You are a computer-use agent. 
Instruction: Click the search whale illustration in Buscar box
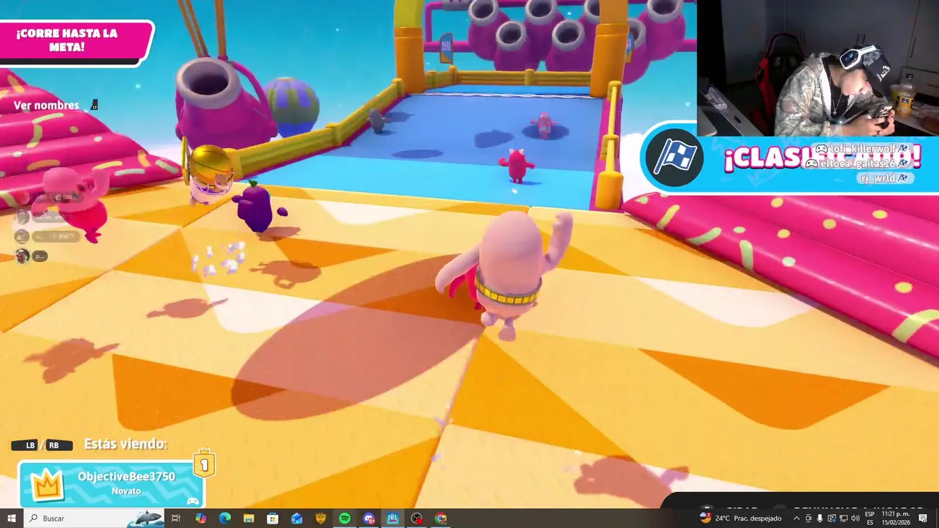(x=145, y=518)
